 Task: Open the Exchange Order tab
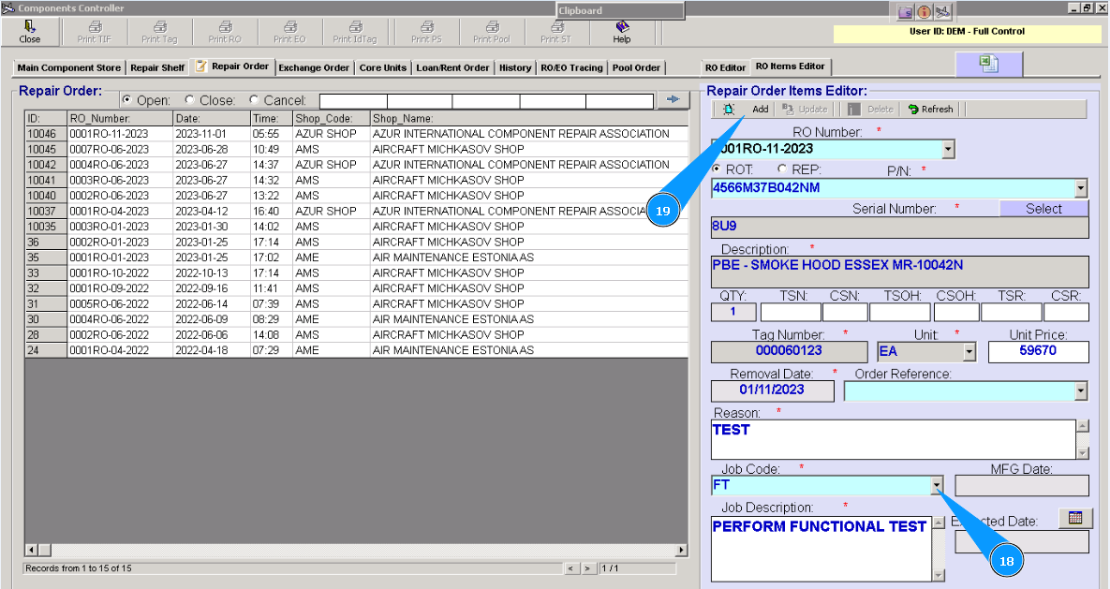[x=314, y=68]
